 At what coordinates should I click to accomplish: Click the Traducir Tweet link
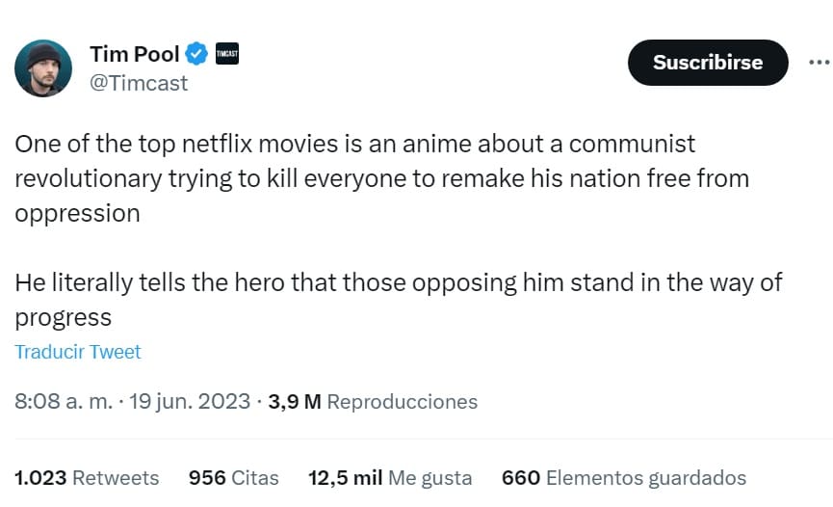[x=78, y=352]
